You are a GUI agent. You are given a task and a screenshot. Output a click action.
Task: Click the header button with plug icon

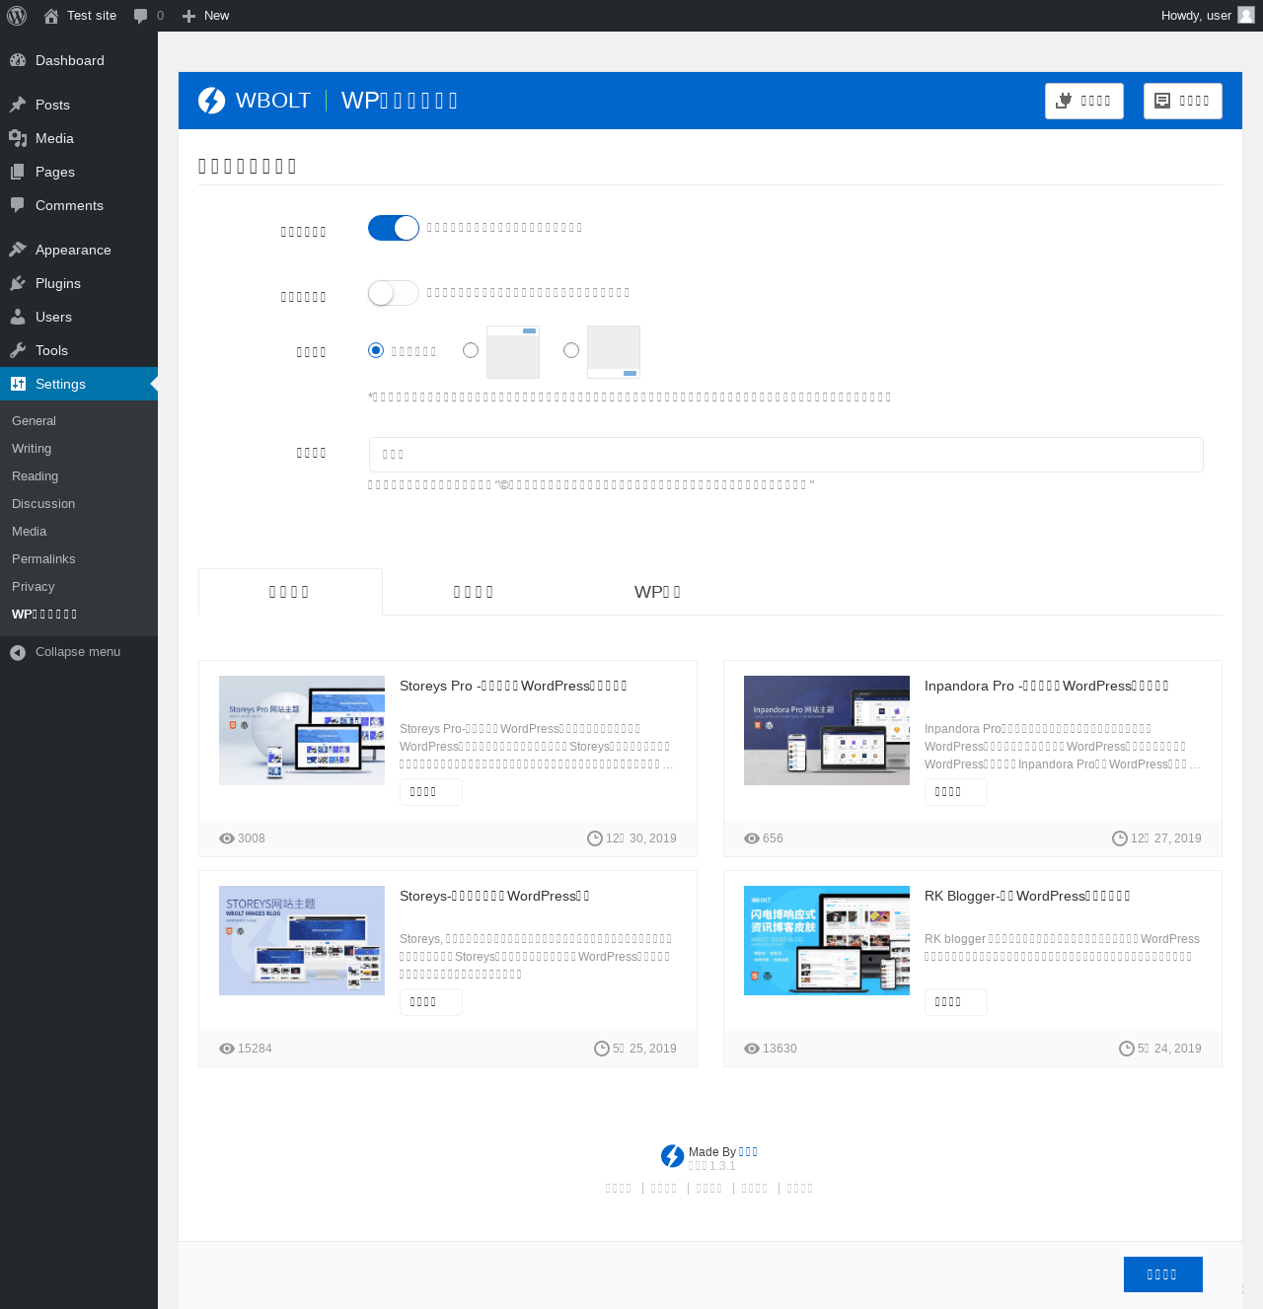[x=1084, y=101]
